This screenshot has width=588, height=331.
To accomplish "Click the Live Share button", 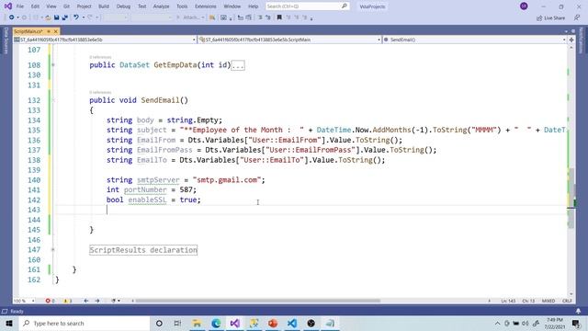I will pos(550,18).
